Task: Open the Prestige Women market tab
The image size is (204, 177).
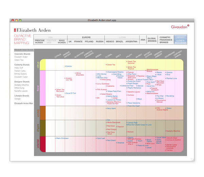Action: [40, 42]
